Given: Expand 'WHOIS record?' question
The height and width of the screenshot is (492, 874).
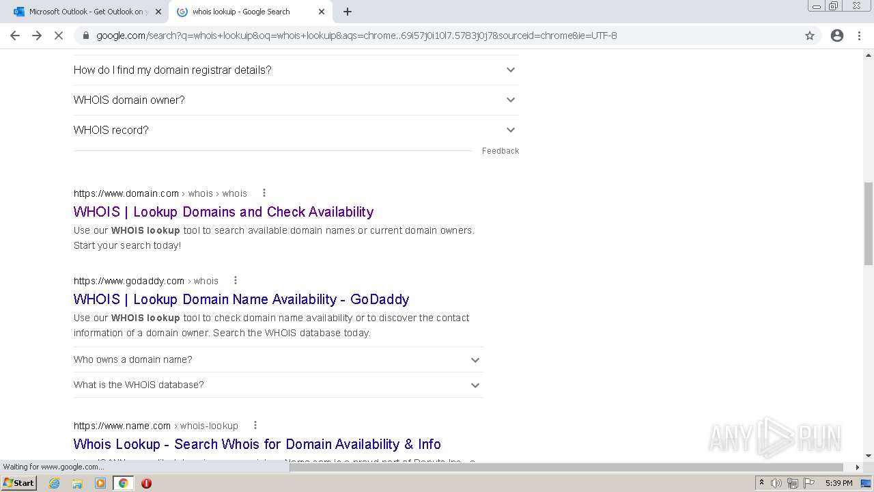Looking at the screenshot, I should [296, 130].
